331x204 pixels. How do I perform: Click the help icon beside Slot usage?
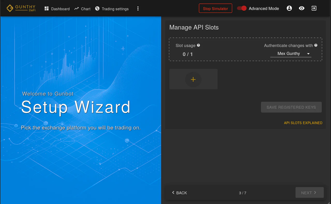(x=198, y=45)
